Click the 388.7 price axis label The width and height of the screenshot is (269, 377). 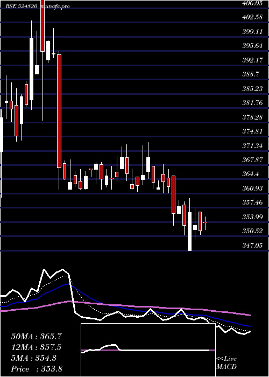250,74
